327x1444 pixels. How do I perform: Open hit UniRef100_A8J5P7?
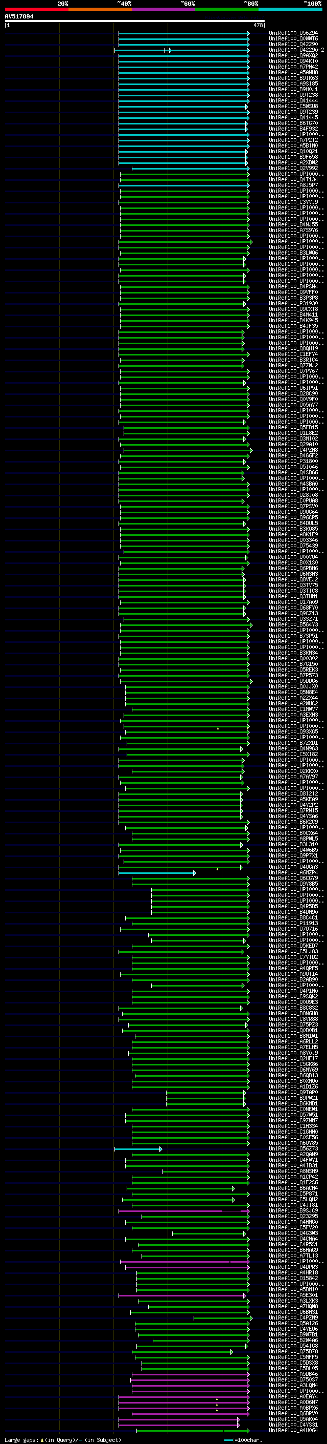(x=293, y=185)
